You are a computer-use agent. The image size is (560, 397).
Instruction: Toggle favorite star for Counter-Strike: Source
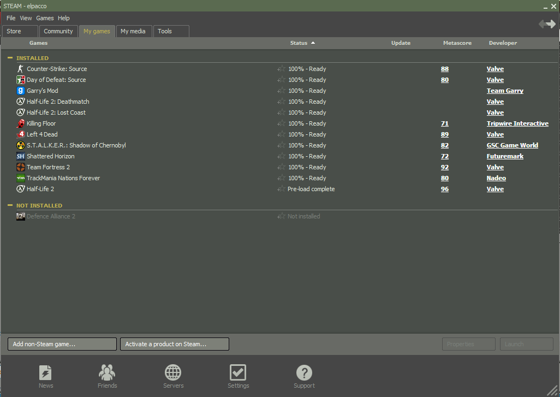tap(282, 69)
